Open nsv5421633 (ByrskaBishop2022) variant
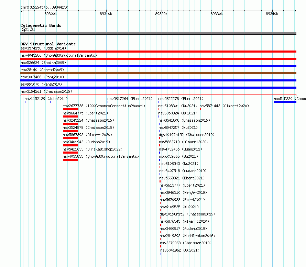The image size is (306, 267). point(92,149)
